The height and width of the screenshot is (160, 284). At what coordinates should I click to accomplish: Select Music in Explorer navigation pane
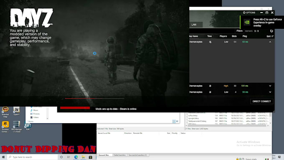click(35, 110)
